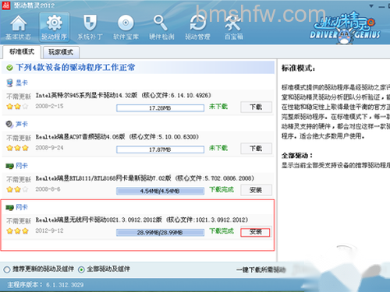This screenshot has width=390, height=292.
Task: Switch to the 玩家模式 tab
Action: (61, 52)
